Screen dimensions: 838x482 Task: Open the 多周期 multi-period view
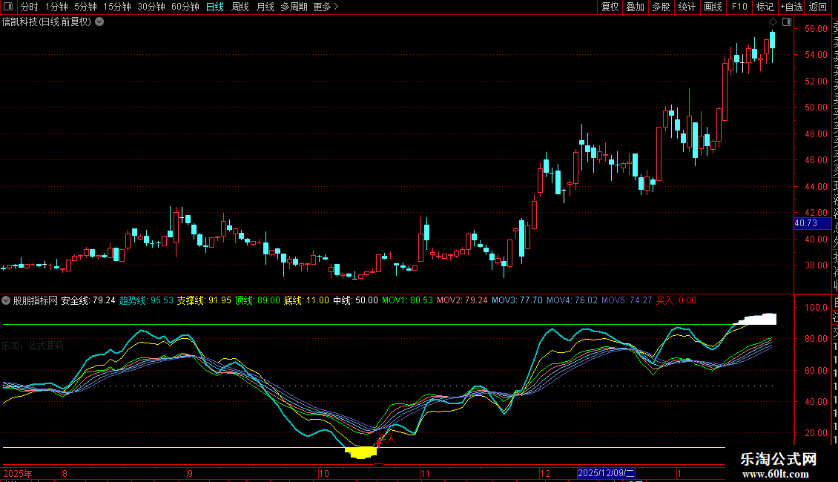(x=294, y=7)
